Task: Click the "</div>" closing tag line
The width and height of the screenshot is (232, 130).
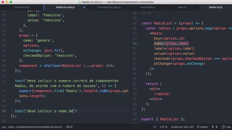Action: tap(156, 99)
